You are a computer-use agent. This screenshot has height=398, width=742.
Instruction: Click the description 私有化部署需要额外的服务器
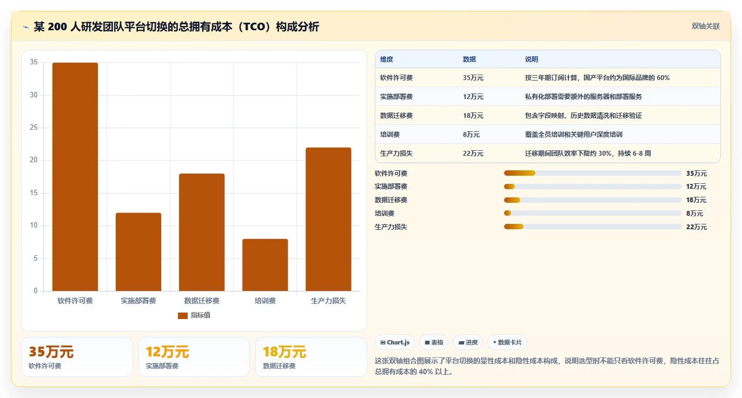(584, 97)
